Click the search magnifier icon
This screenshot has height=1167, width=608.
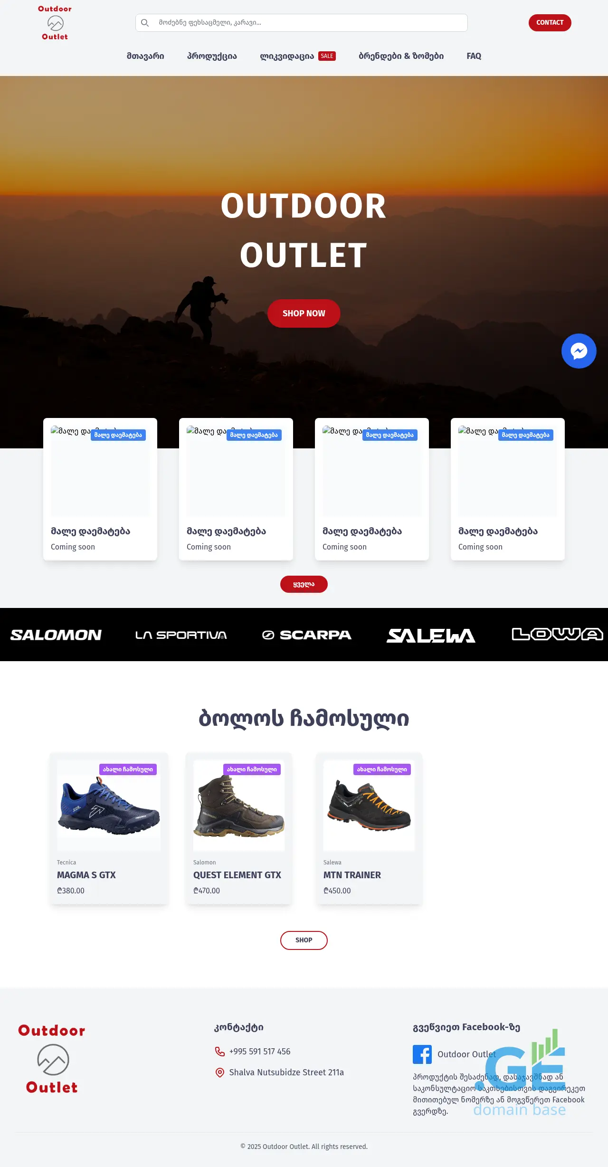(x=145, y=23)
